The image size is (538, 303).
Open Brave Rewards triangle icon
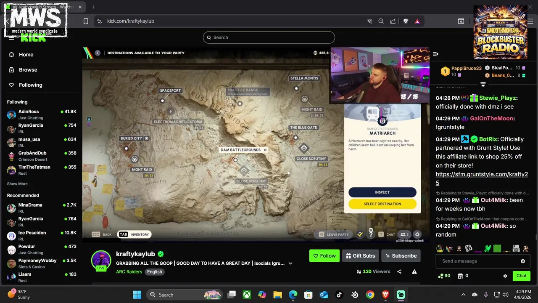tap(417, 21)
